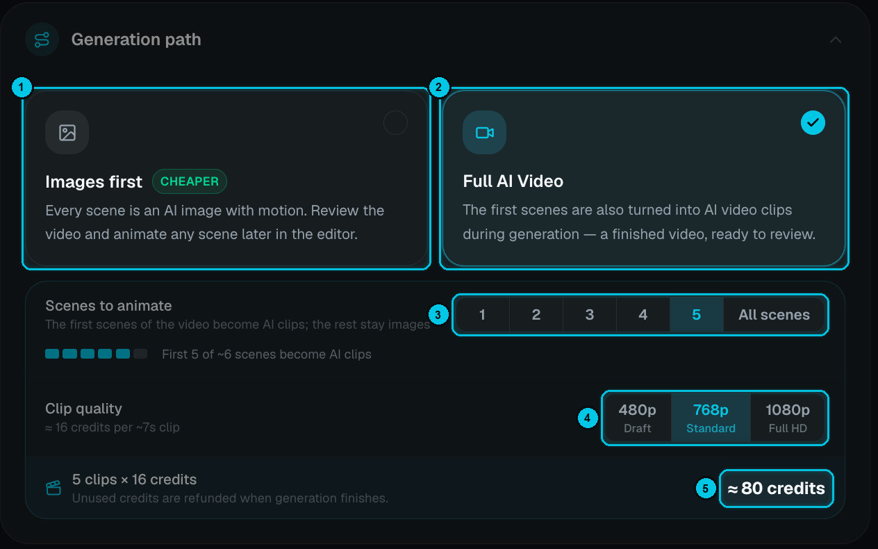Collapse the Generation path section chevron
Screen dimensions: 878x549
click(836, 40)
